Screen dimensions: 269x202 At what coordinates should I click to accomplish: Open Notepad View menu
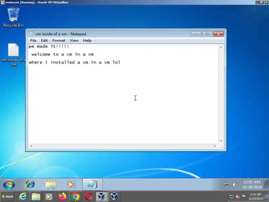(x=74, y=41)
